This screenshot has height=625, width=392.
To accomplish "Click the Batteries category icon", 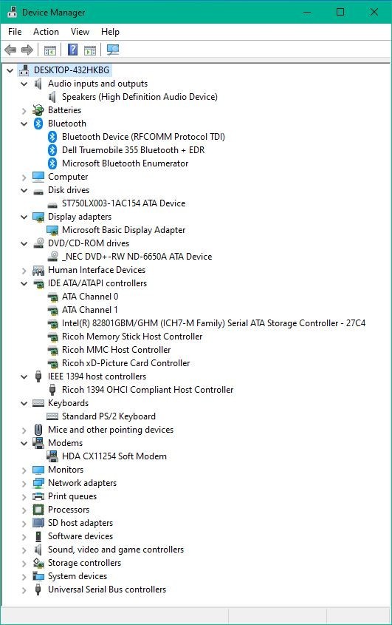I will pyautogui.click(x=38, y=110).
